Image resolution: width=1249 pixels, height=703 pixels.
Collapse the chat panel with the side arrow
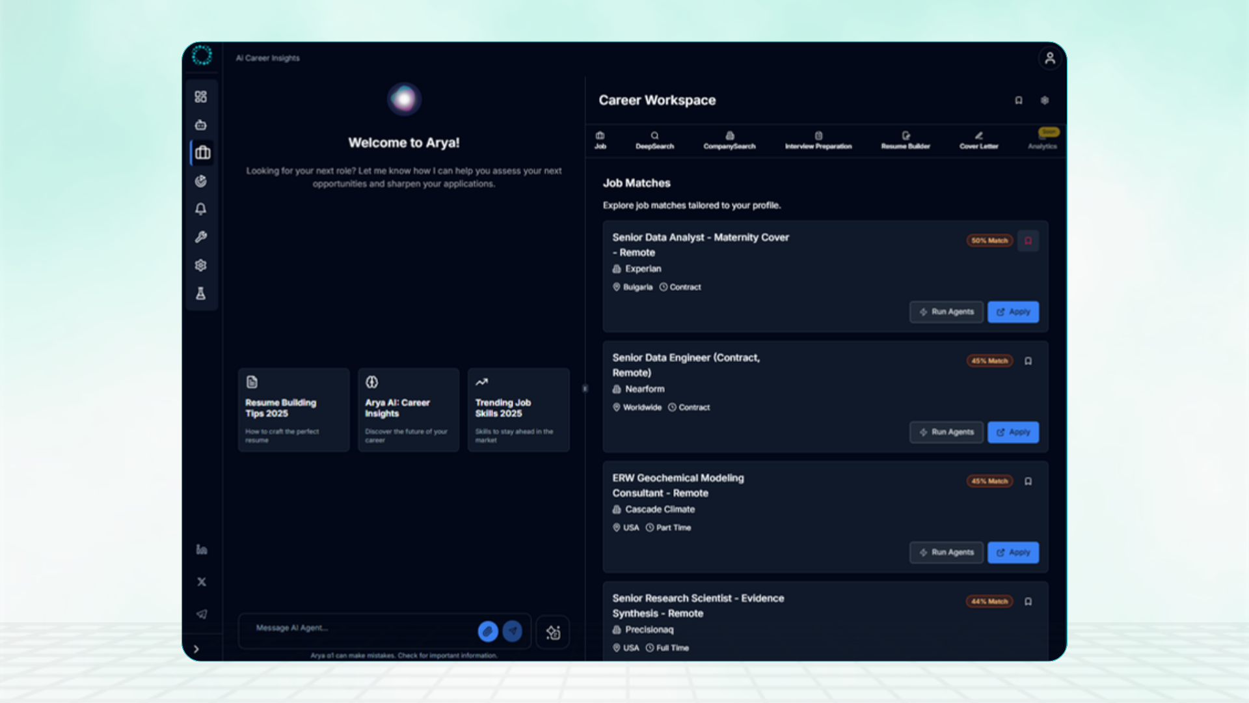pos(585,388)
